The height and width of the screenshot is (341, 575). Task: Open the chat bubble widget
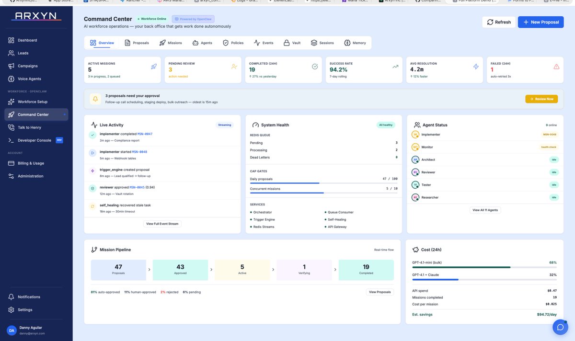560,327
